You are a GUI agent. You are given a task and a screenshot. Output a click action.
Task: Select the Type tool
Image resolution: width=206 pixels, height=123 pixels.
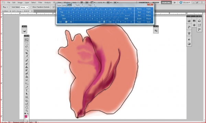pos(27,90)
